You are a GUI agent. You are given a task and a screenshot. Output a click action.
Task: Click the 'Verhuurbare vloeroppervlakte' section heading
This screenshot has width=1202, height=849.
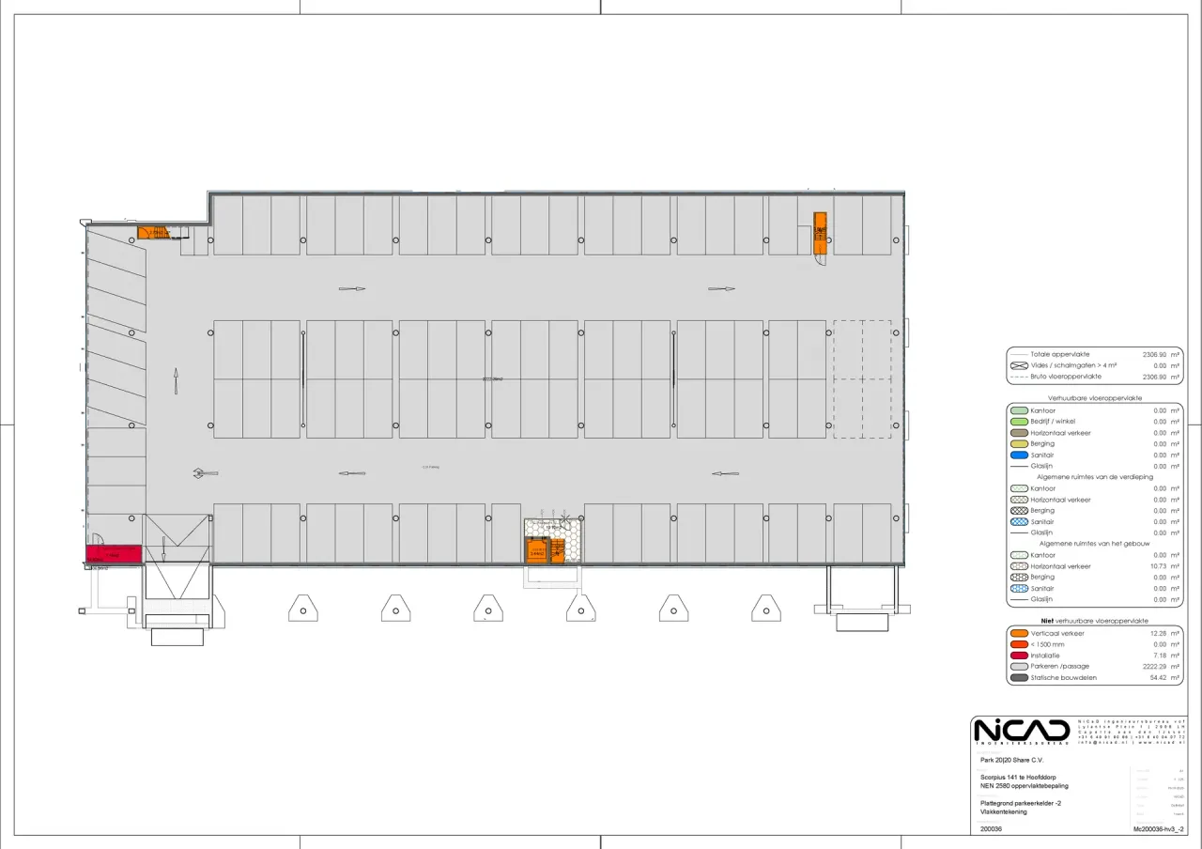(1095, 398)
